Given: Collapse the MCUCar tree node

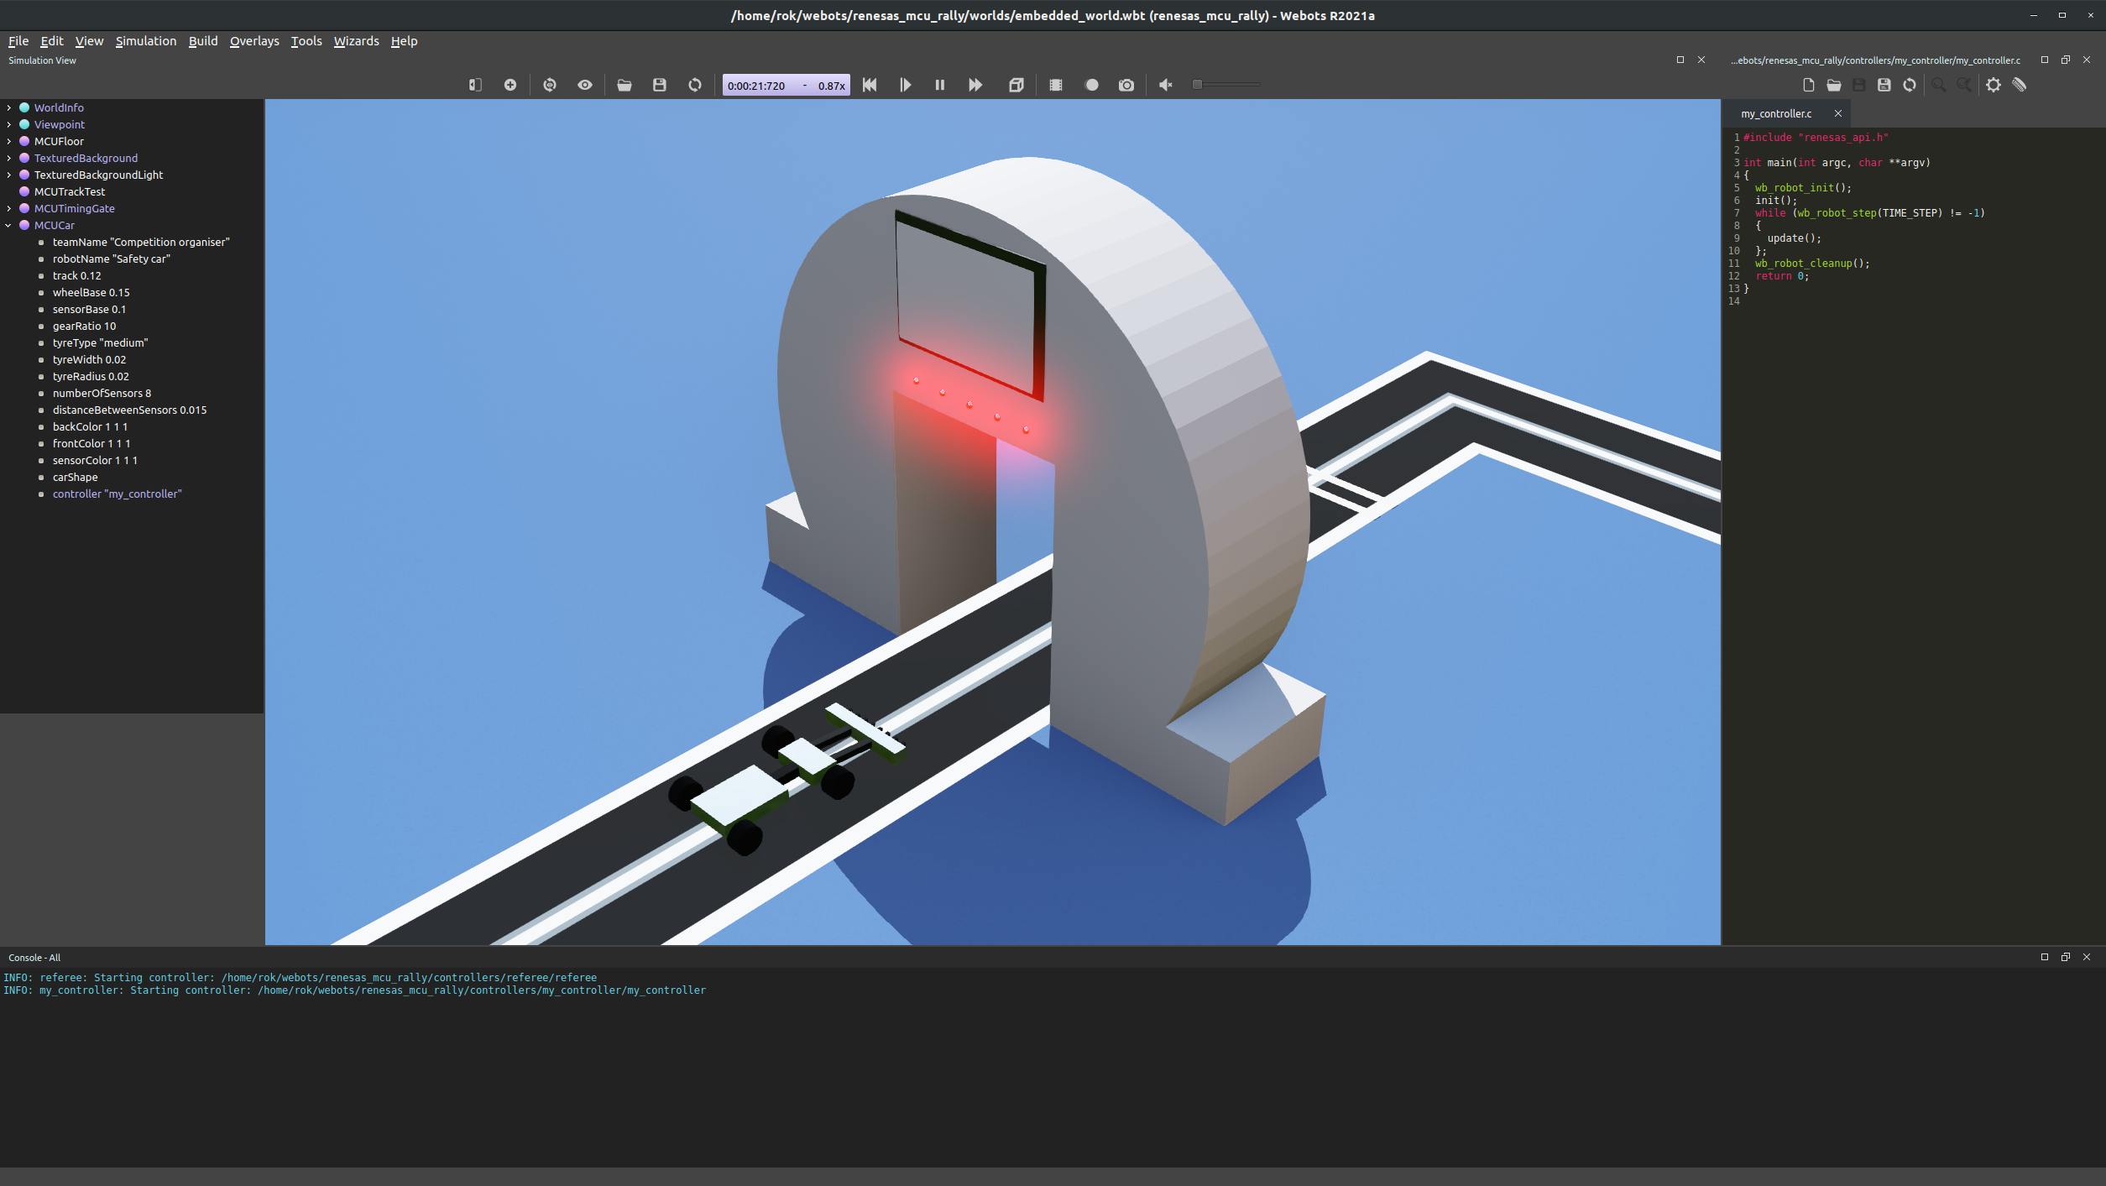Looking at the screenshot, I should (8, 225).
